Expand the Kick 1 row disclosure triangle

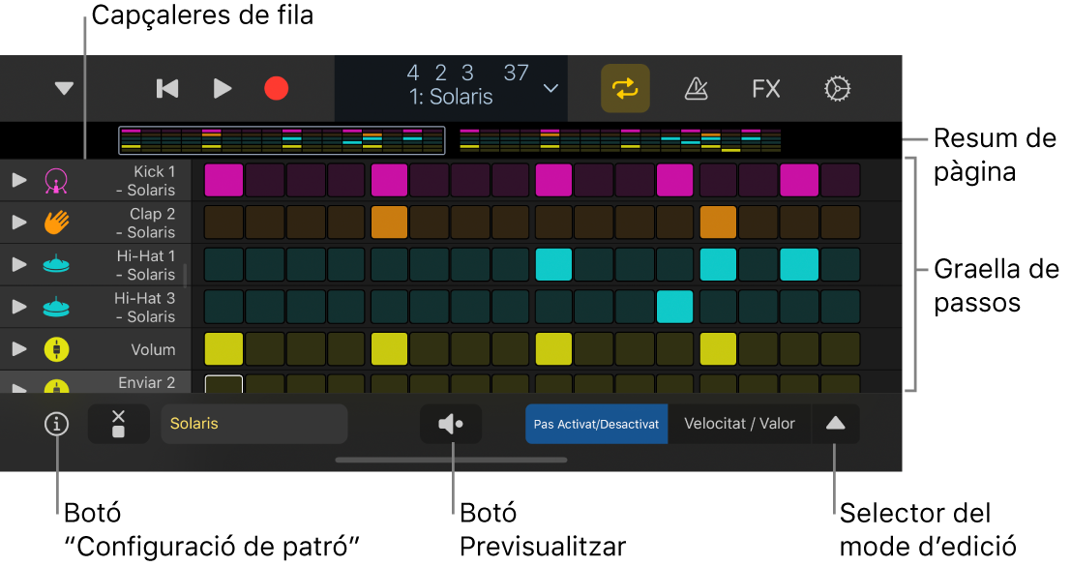click(x=19, y=180)
